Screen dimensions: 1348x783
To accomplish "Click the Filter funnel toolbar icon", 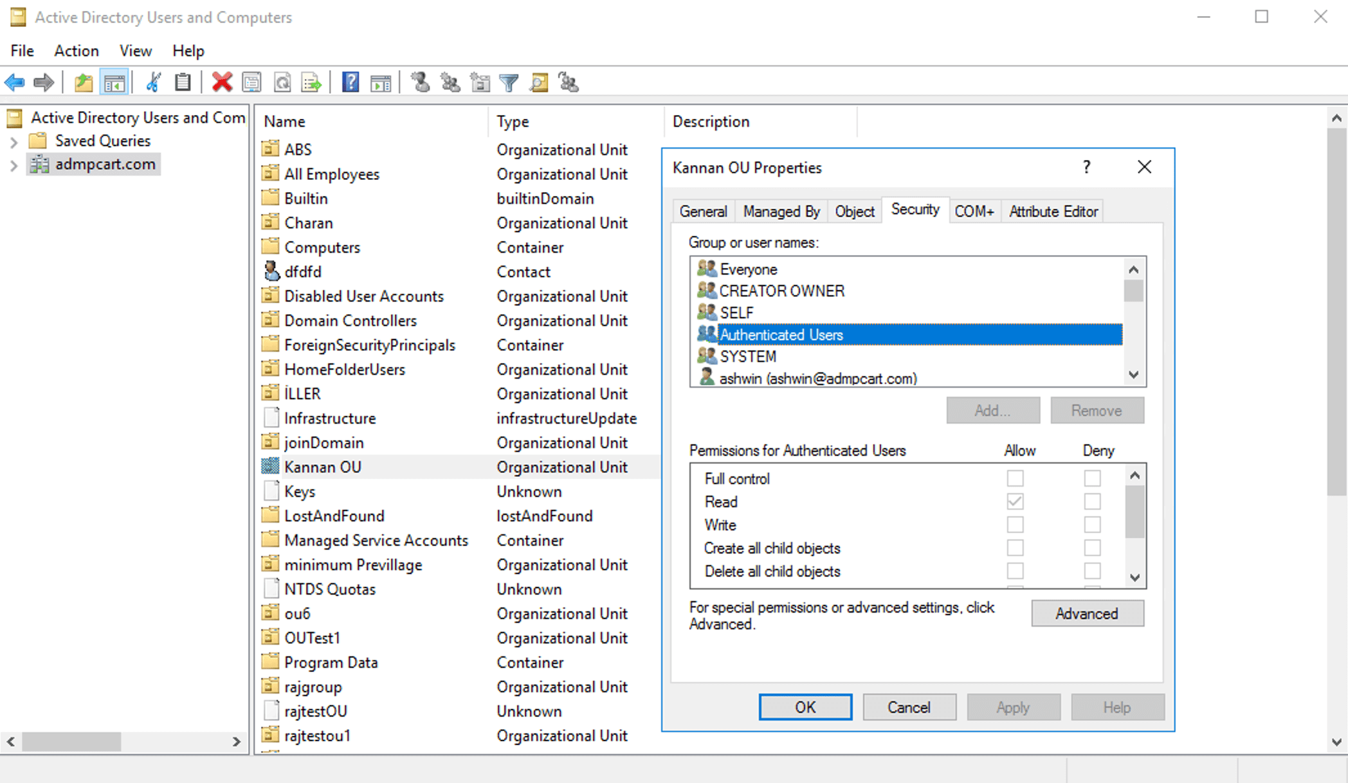I will [509, 82].
